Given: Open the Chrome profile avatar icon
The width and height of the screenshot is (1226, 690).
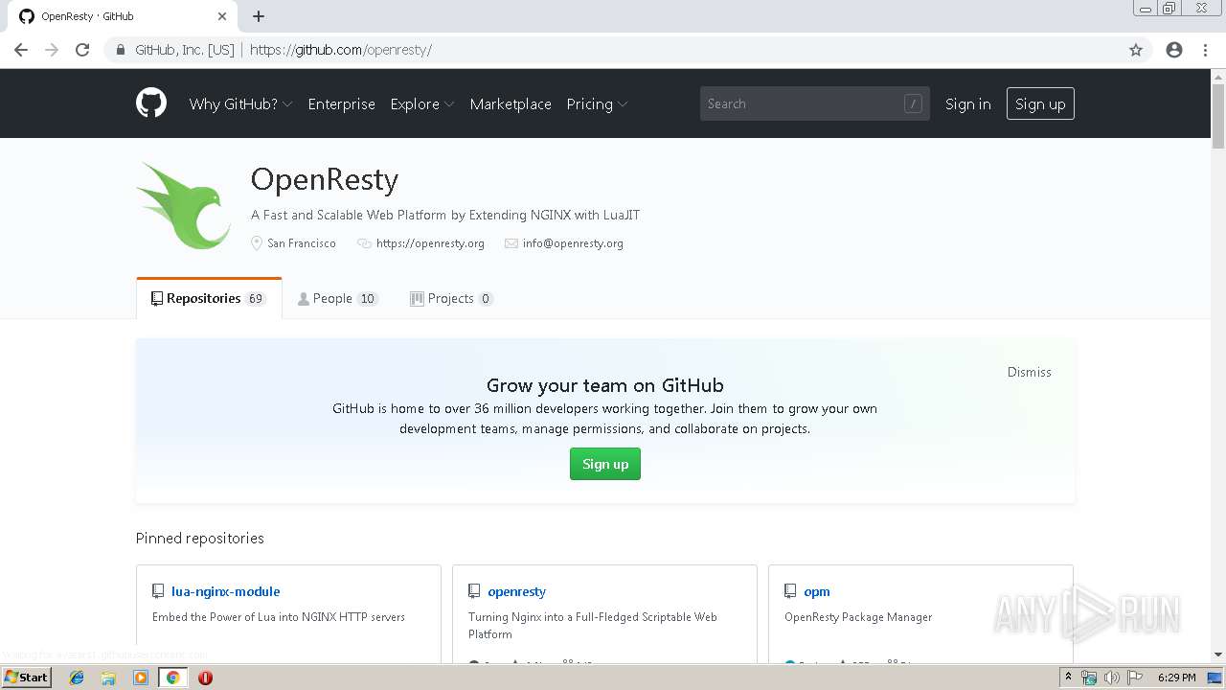Looking at the screenshot, I should pos(1174,50).
